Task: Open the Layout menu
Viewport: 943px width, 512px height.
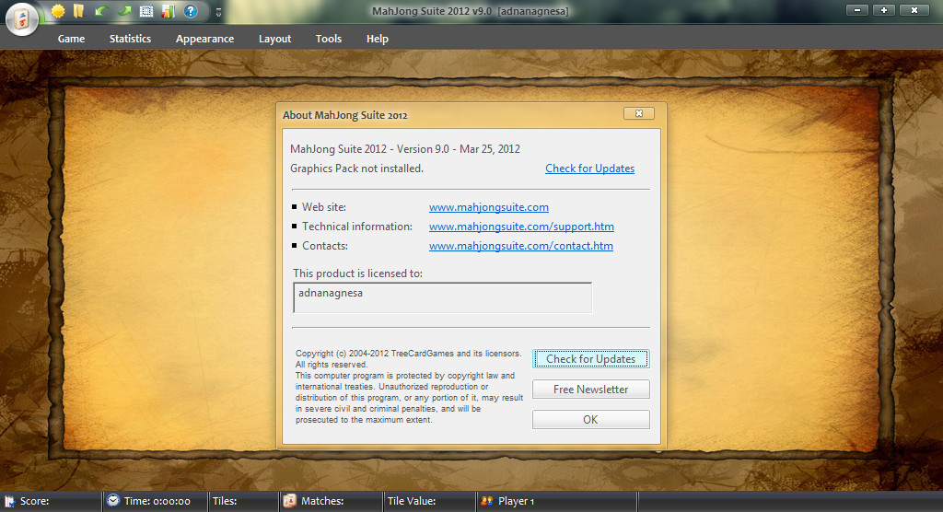Action: (x=274, y=39)
